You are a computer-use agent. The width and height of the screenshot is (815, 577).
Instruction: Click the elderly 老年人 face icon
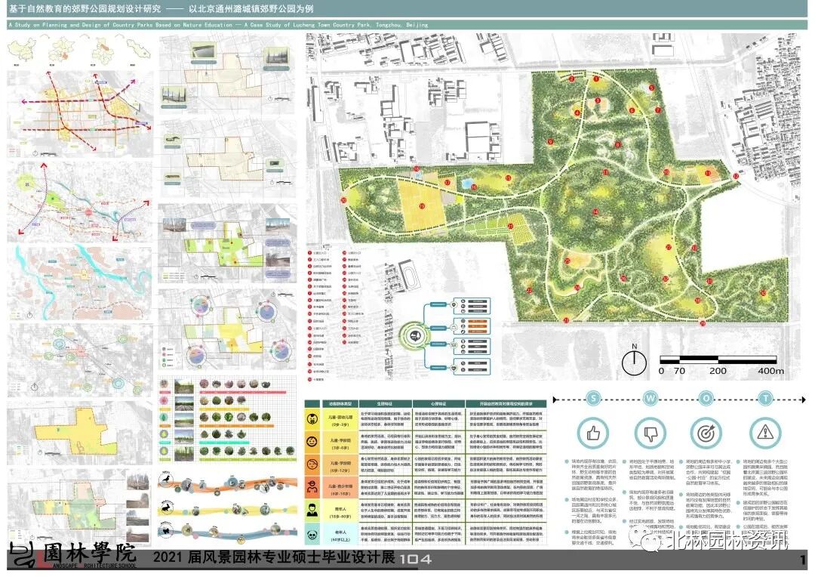point(312,535)
